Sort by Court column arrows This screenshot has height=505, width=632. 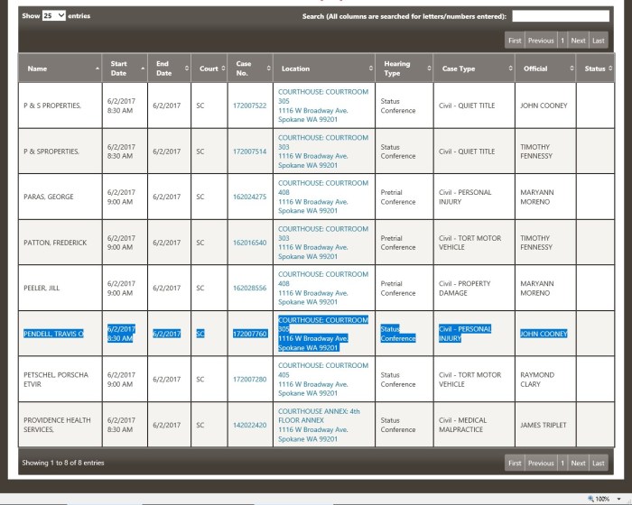[x=221, y=69]
